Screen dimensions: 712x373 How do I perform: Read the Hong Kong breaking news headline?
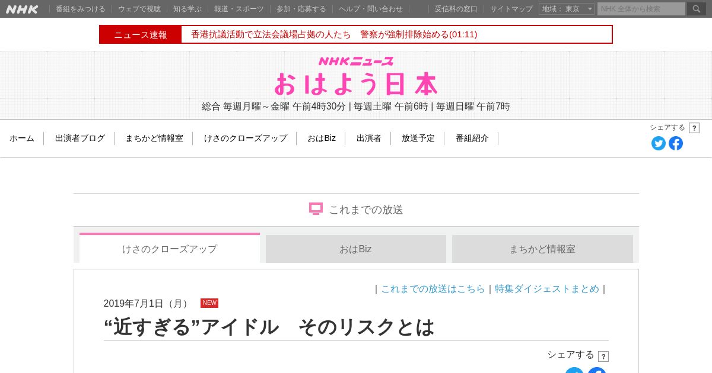[x=334, y=34]
